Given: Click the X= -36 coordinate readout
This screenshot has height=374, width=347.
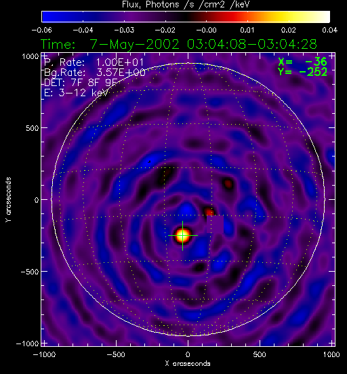Looking at the screenshot, I should pyautogui.click(x=302, y=62).
